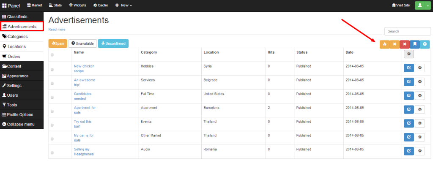Click the light blue info icon button
This screenshot has height=174, width=433.
(x=425, y=44)
